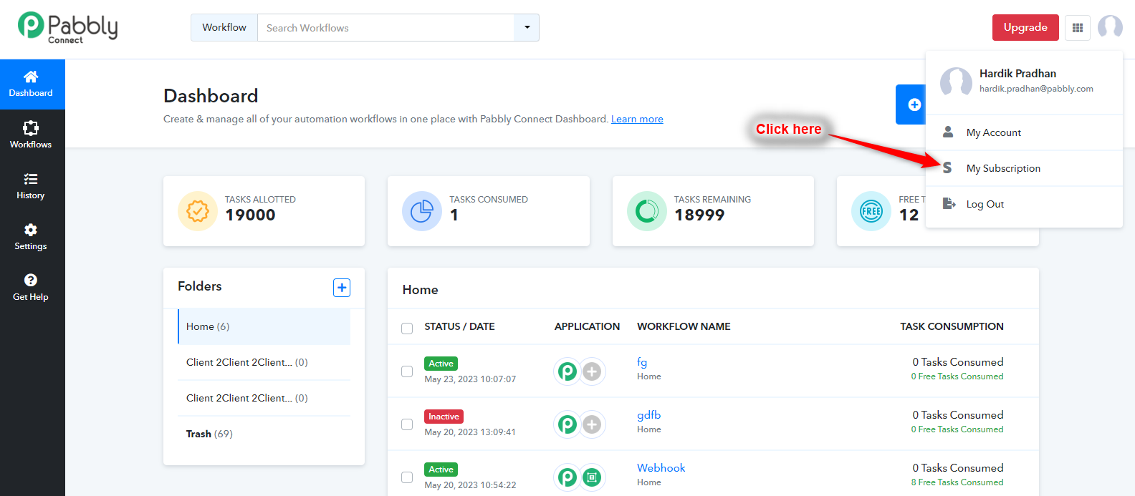Click the red Upgrade button

tap(1025, 27)
